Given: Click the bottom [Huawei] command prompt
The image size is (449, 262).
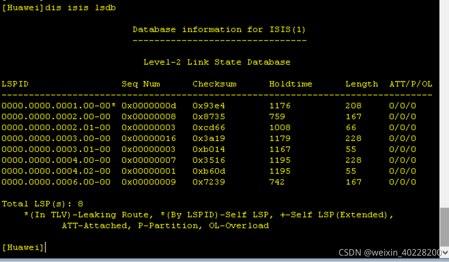Looking at the screenshot, I should tap(23, 247).
